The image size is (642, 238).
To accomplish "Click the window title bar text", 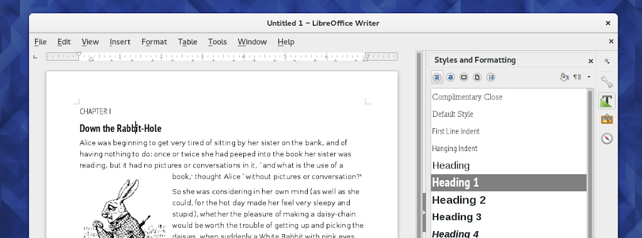I will click(x=323, y=23).
